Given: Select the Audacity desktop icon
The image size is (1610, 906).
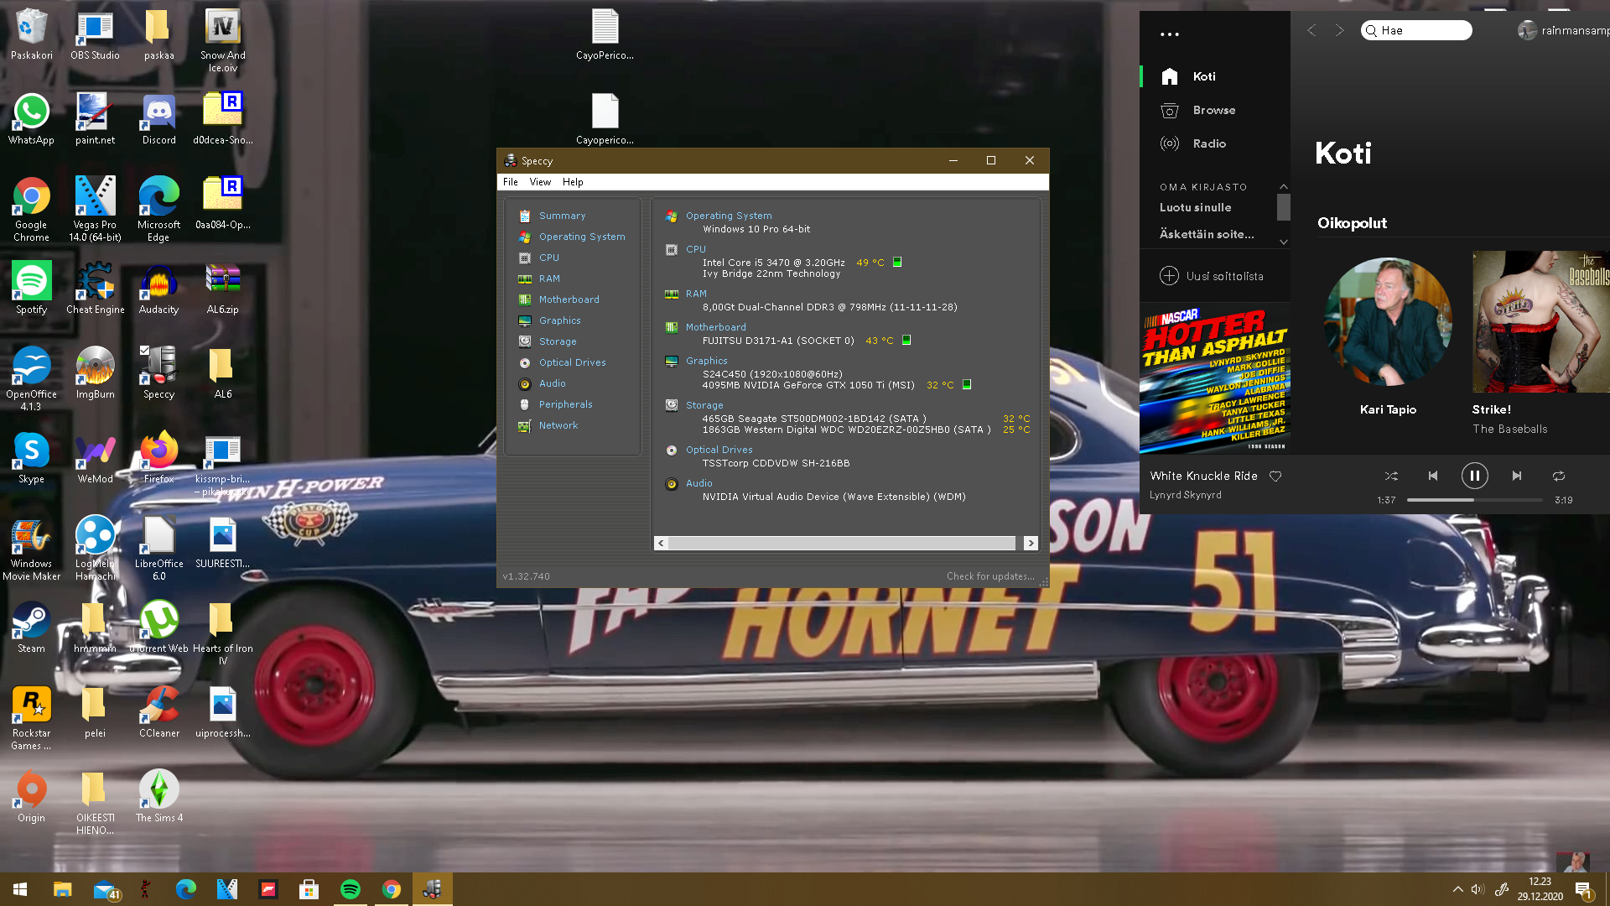Looking at the screenshot, I should (x=158, y=288).
